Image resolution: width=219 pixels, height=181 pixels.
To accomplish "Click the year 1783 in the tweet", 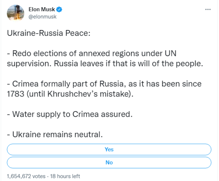I will [x=16, y=94].
